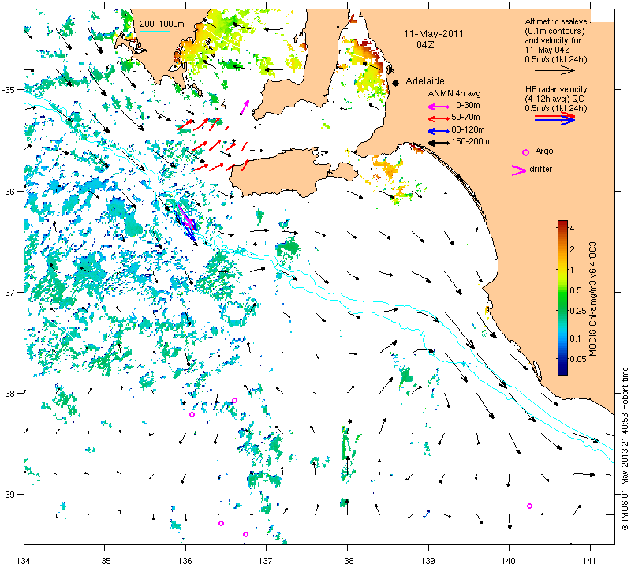
Task: Click the magenta drifter legend symbol
Action: pyautogui.click(x=519, y=170)
